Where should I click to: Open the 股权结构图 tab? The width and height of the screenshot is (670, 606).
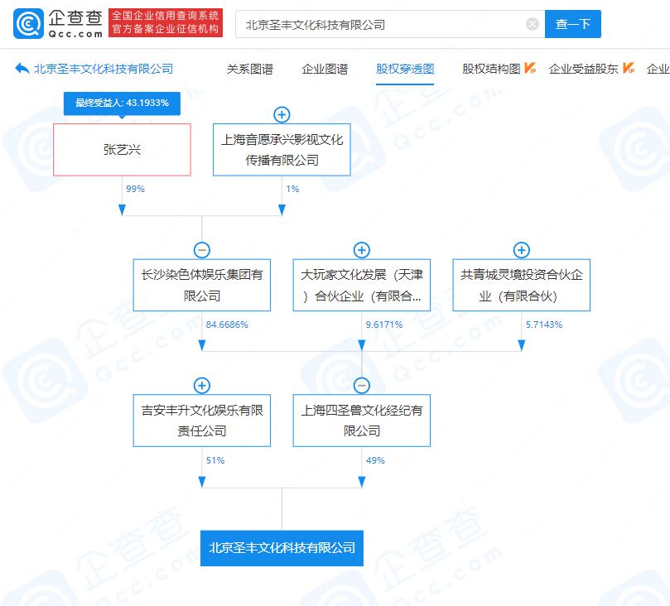tap(490, 69)
